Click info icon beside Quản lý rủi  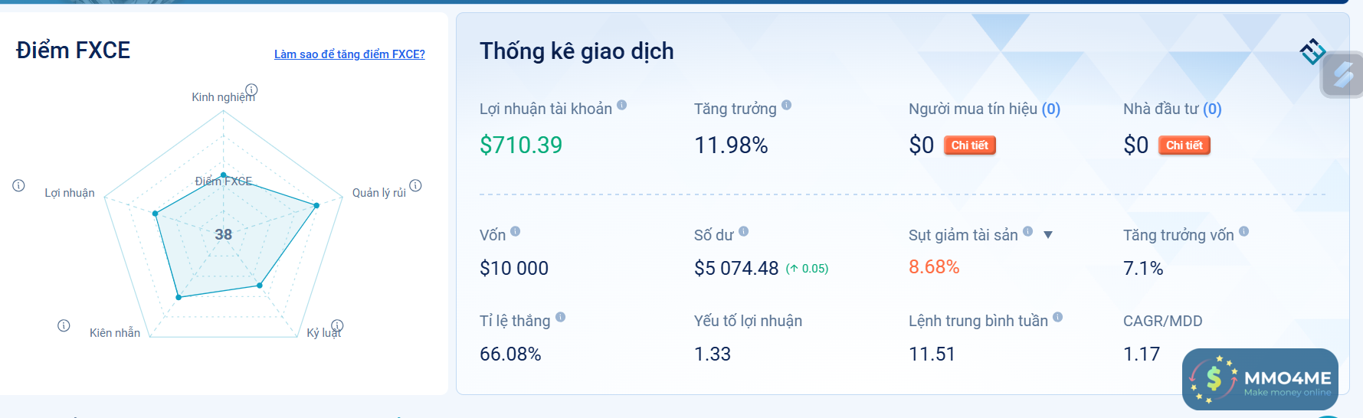[x=415, y=185]
